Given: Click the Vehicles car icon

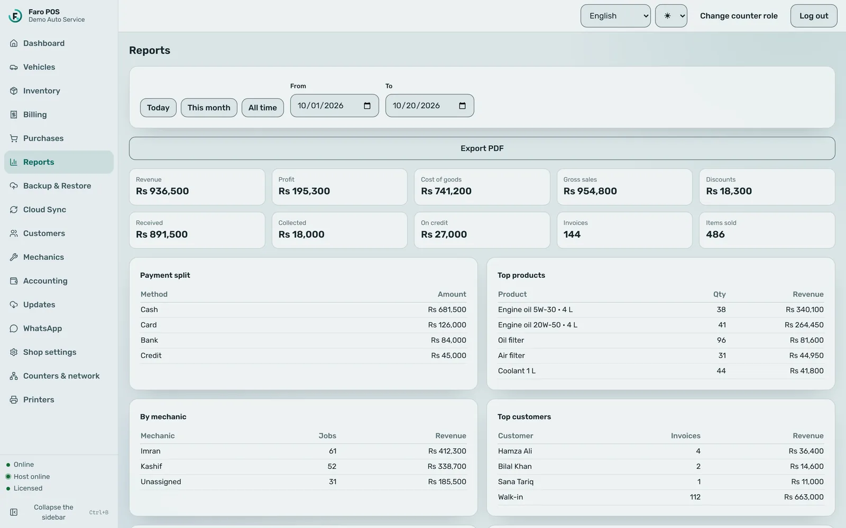Looking at the screenshot, I should coord(14,67).
